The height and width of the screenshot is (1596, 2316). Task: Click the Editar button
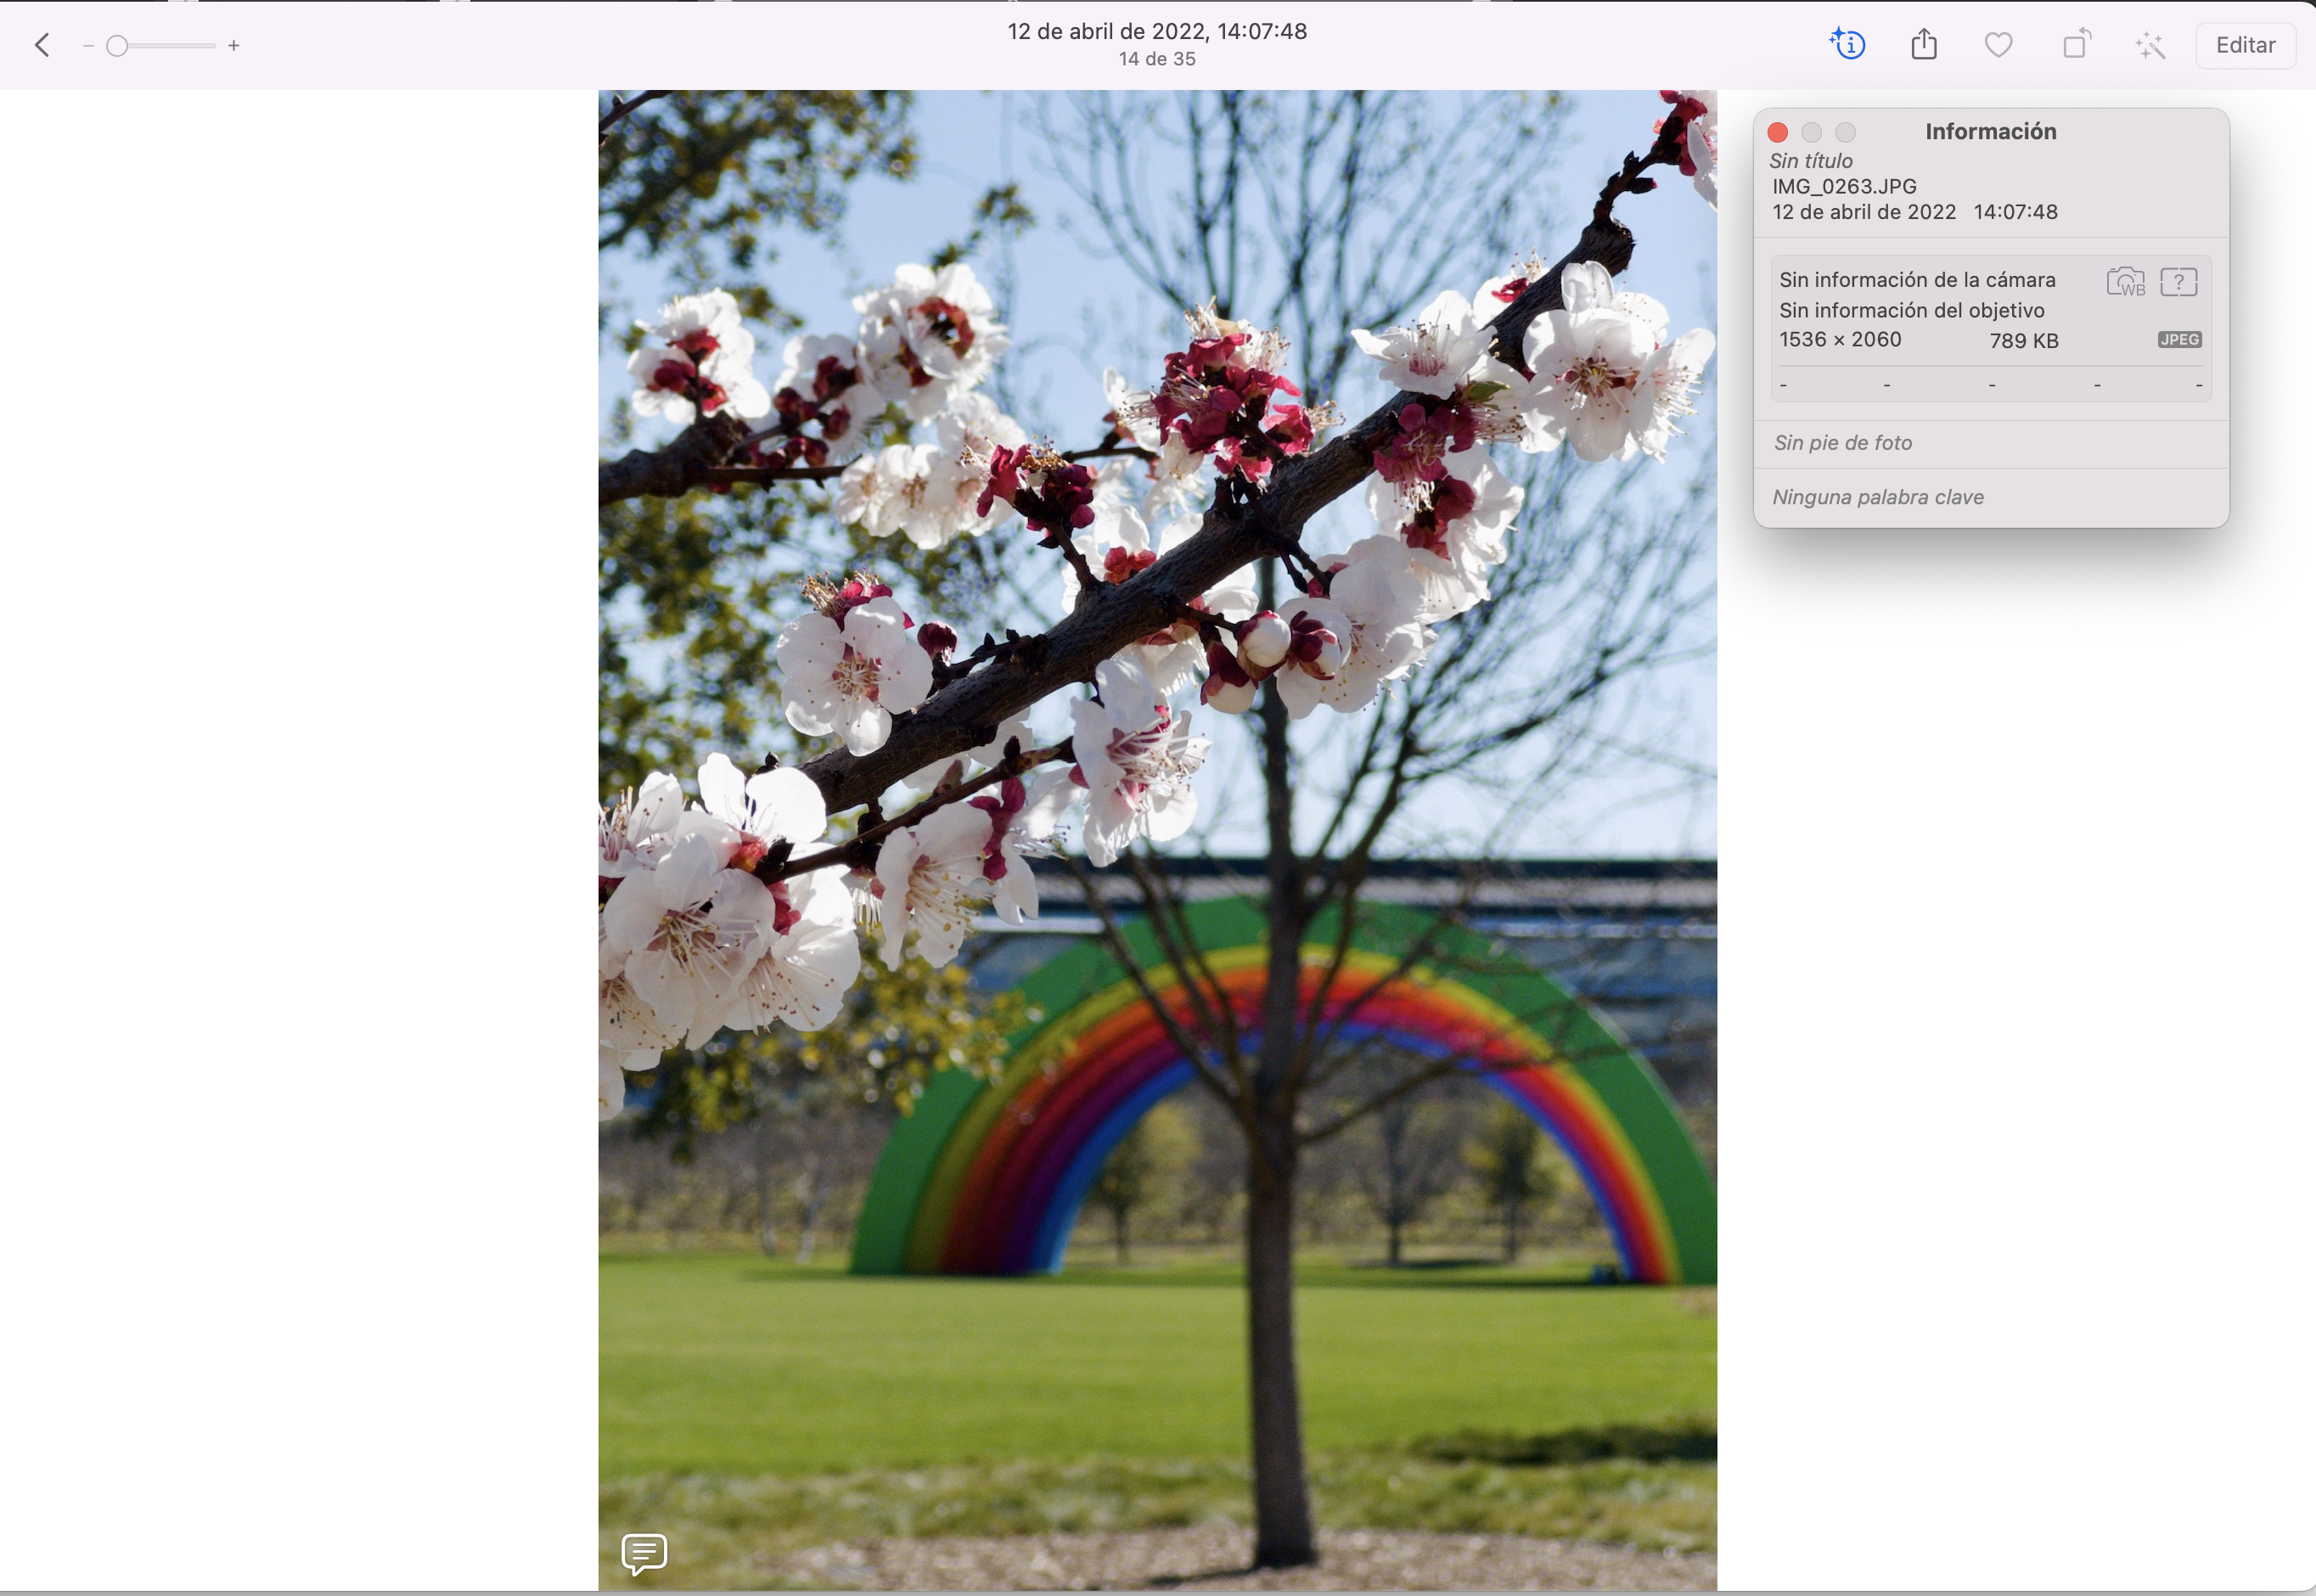pyautogui.click(x=2245, y=45)
